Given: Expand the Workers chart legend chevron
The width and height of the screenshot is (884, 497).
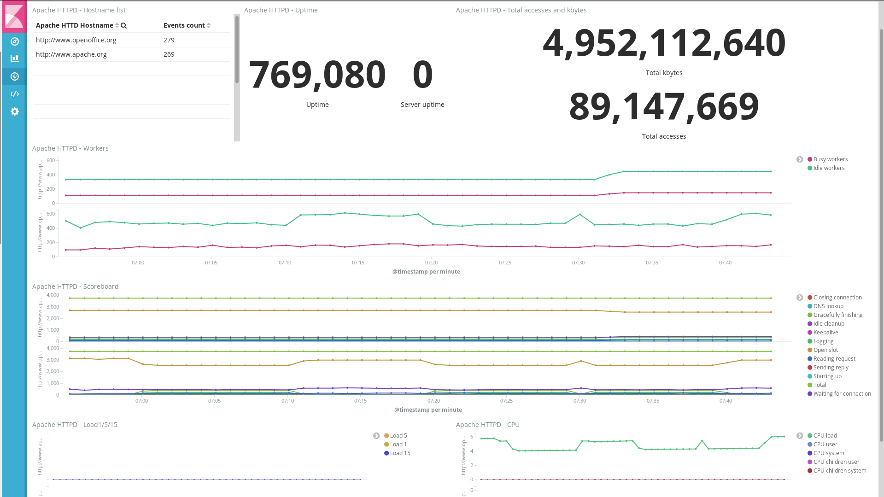Looking at the screenshot, I should tap(799, 159).
